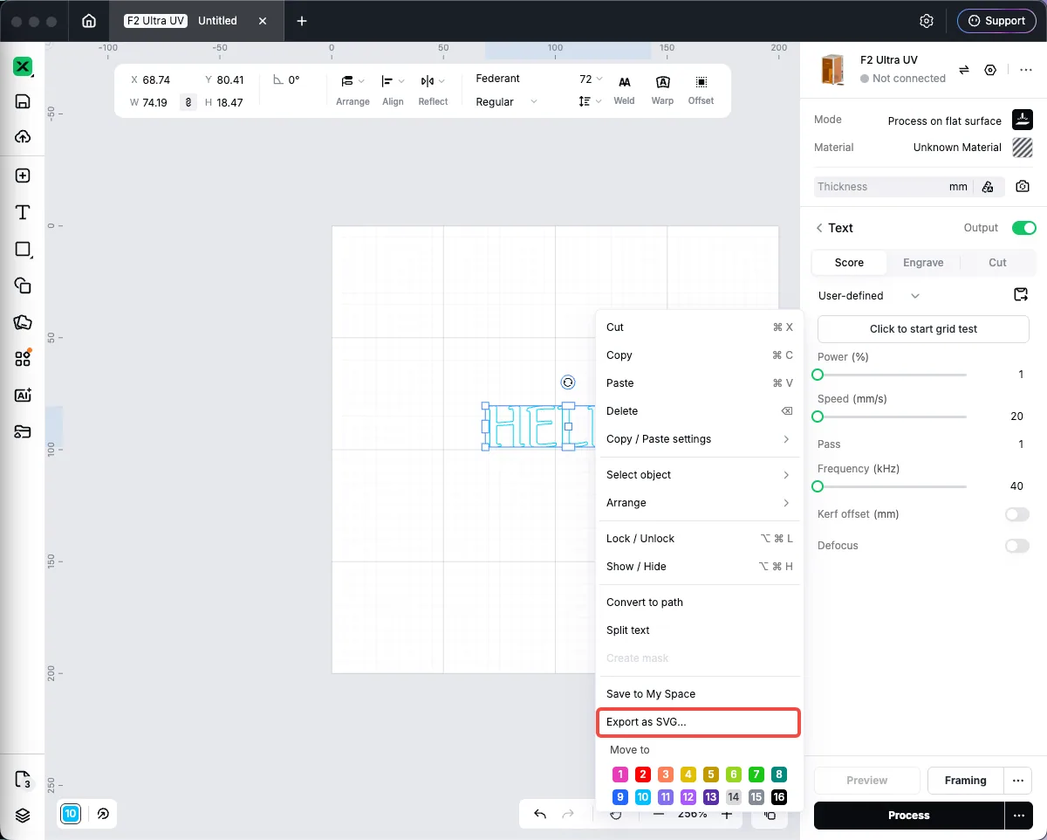Choose Export as SVG...
The width and height of the screenshot is (1047, 840).
[x=699, y=722]
